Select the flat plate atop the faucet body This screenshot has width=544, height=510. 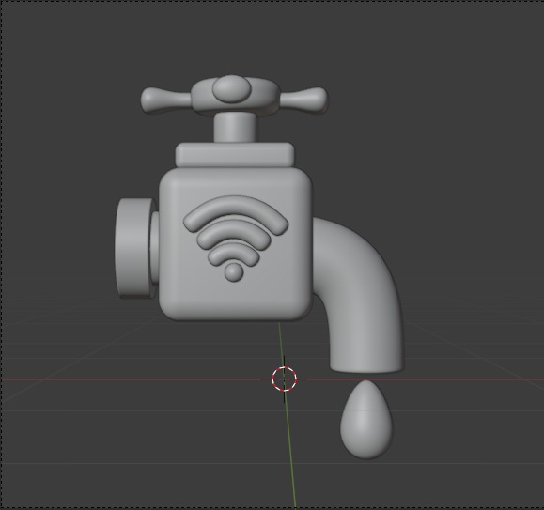click(235, 155)
